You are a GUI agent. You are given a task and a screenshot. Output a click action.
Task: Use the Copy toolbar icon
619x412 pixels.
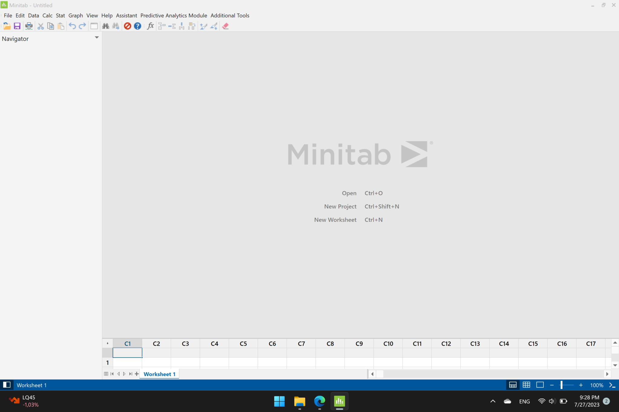point(50,26)
